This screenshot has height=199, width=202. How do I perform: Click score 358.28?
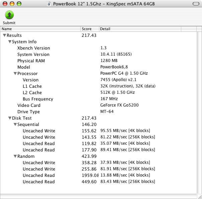point(89,162)
